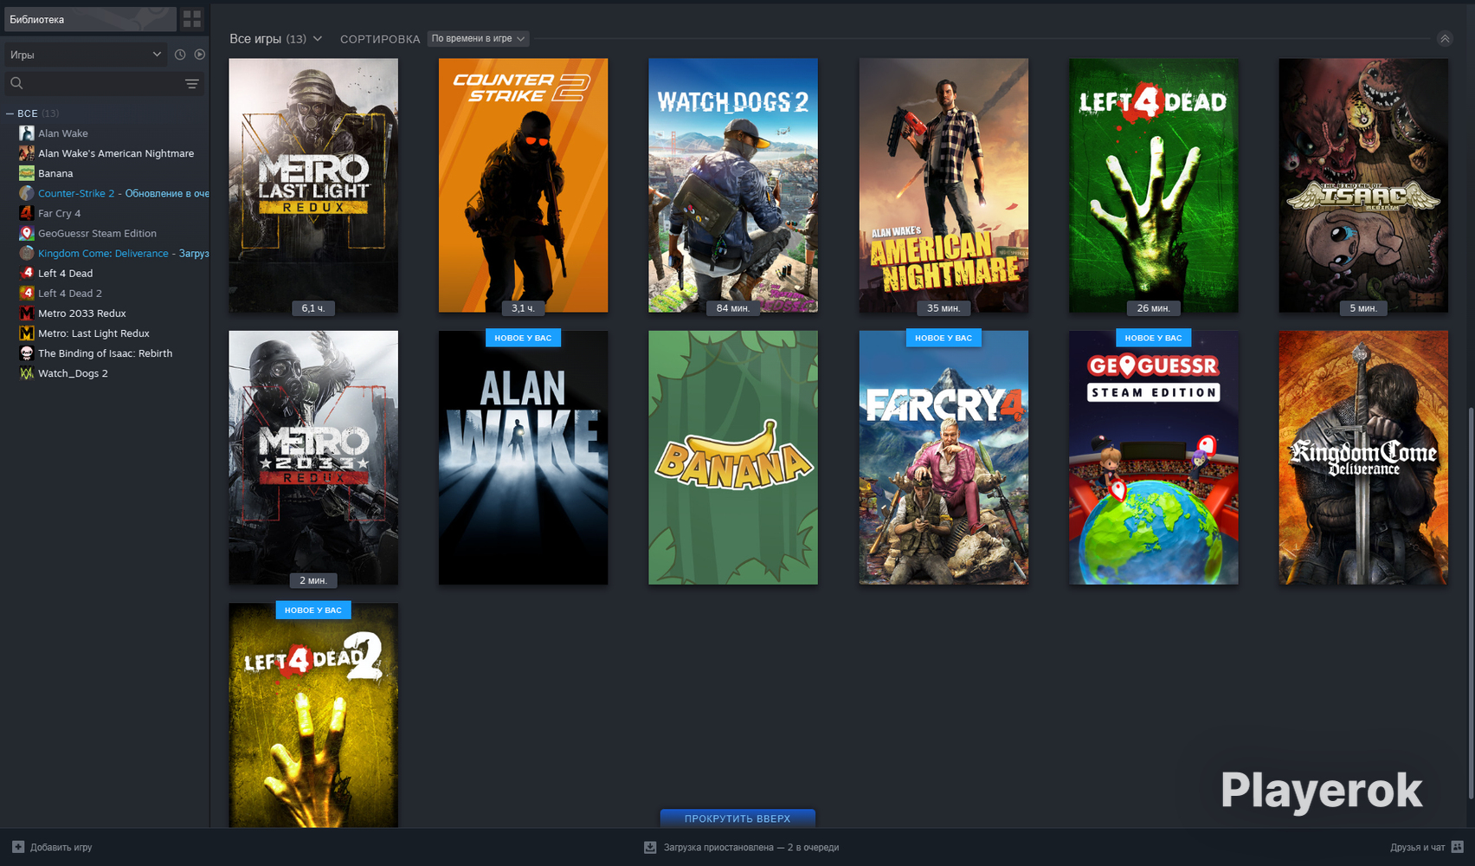Click the Far Cry 4 sidebar icon
Screen dimensions: 1475x866
pos(27,213)
